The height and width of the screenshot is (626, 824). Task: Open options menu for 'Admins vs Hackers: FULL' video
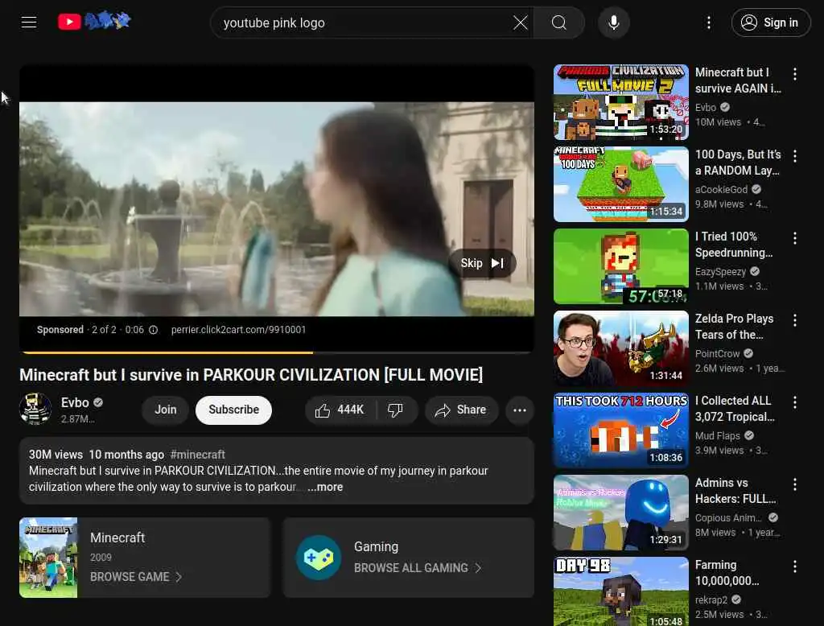[x=795, y=484]
